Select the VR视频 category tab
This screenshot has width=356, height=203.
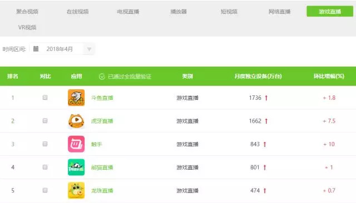tap(27, 27)
